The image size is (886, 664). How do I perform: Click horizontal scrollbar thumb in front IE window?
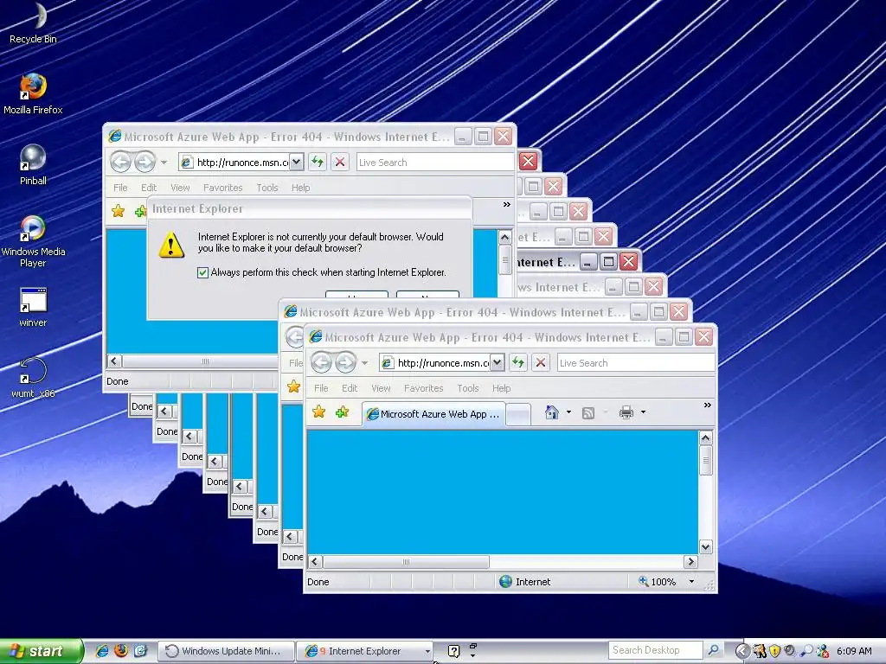pyautogui.click(x=406, y=562)
